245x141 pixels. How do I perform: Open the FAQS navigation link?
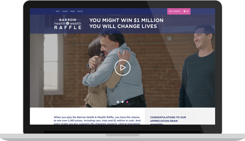[x=72, y=11]
